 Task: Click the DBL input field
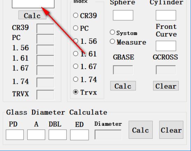tap(57, 135)
